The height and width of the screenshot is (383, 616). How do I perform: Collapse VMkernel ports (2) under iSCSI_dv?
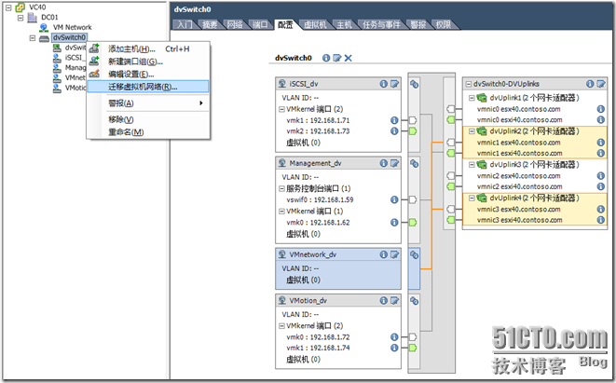tap(281, 109)
